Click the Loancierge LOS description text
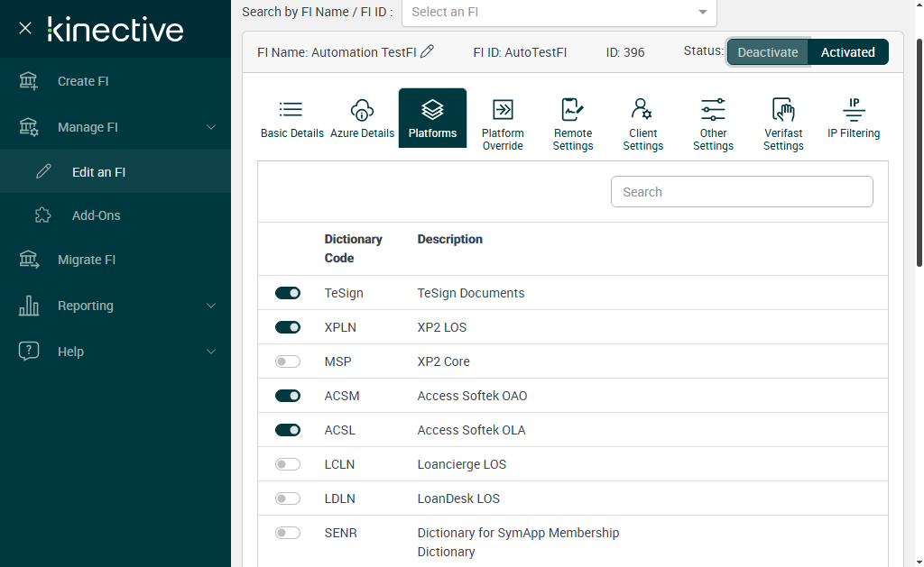Viewport: 924px width, 567px height. pyautogui.click(x=461, y=464)
